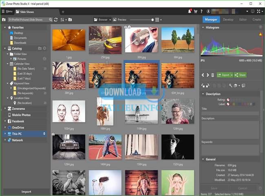Expand Uncategorized Keywords node

pos(11,88)
